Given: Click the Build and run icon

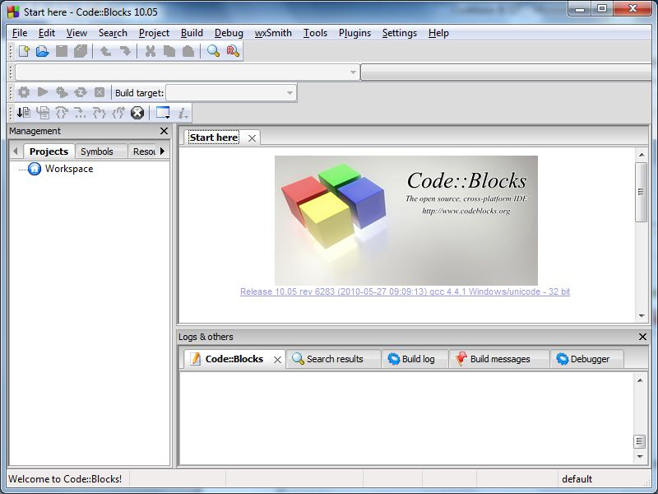Looking at the screenshot, I should (62, 92).
